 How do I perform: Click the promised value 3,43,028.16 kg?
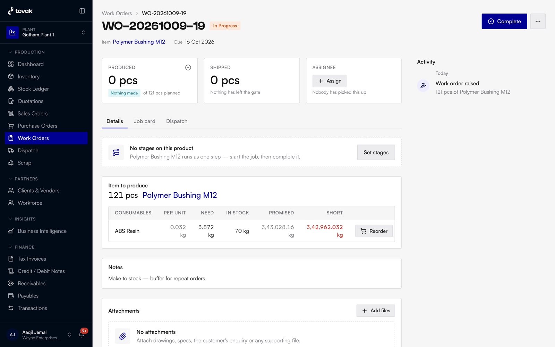(x=277, y=231)
